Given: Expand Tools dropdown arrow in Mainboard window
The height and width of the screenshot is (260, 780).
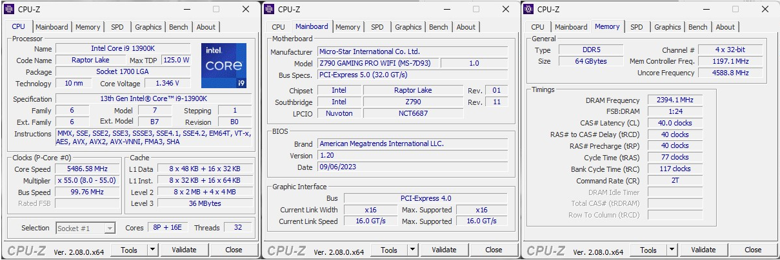Looking at the screenshot, I should (x=412, y=250).
